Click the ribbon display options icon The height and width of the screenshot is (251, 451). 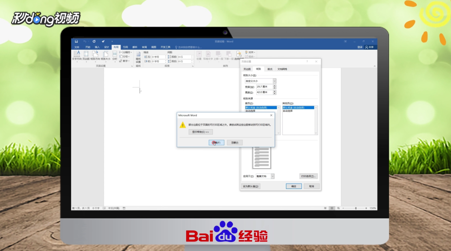click(346, 42)
